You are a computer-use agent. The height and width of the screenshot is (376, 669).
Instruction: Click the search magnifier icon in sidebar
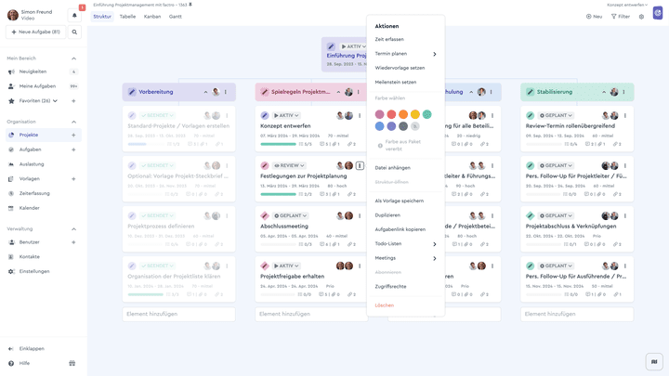tap(74, 32)
